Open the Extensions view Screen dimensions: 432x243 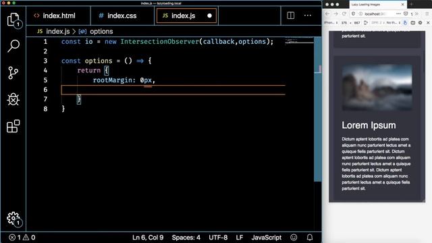(x=13, y=126)
